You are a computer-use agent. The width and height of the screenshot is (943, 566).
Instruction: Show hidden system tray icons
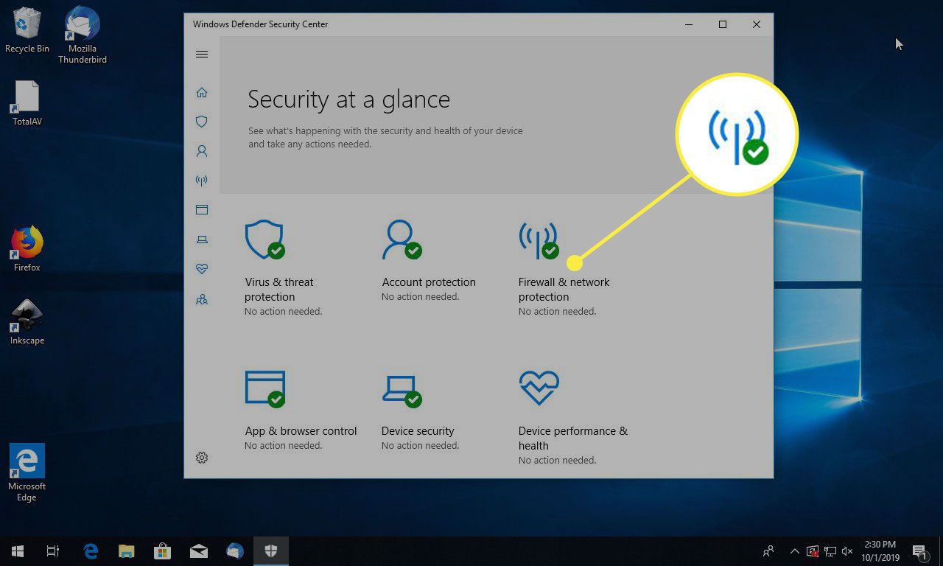point(794,551)
